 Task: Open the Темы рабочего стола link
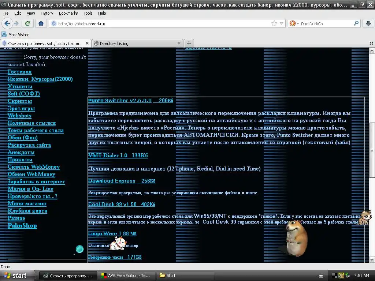pyautogui.click(x=36, y=131)
